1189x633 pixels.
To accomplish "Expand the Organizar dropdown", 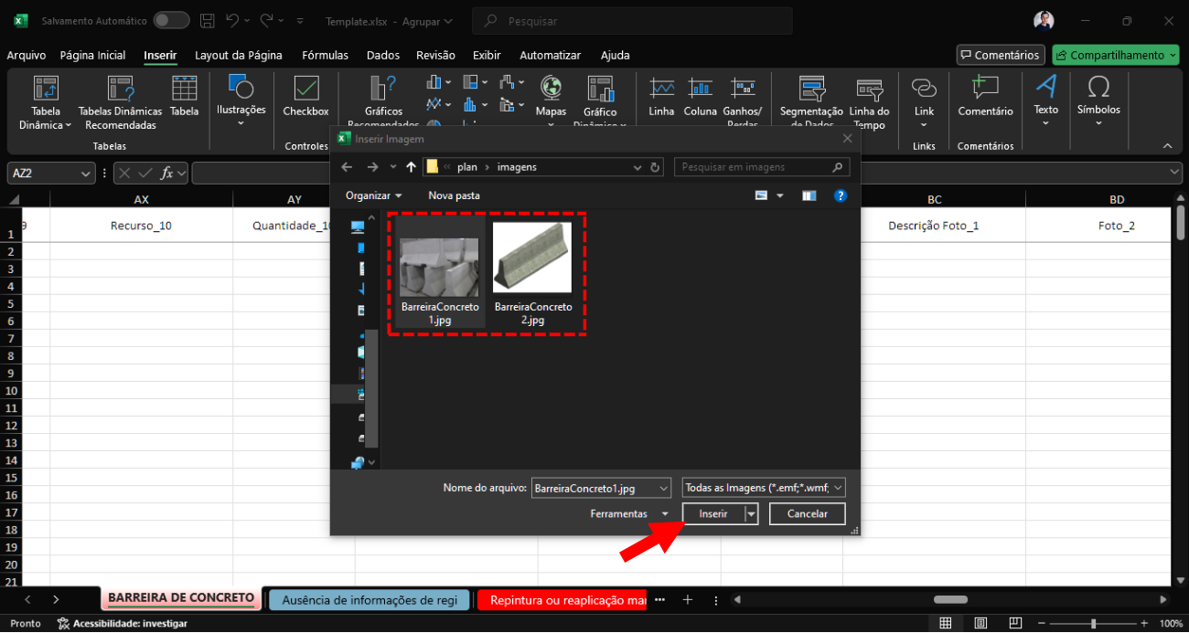I will [x=373, y=195].
